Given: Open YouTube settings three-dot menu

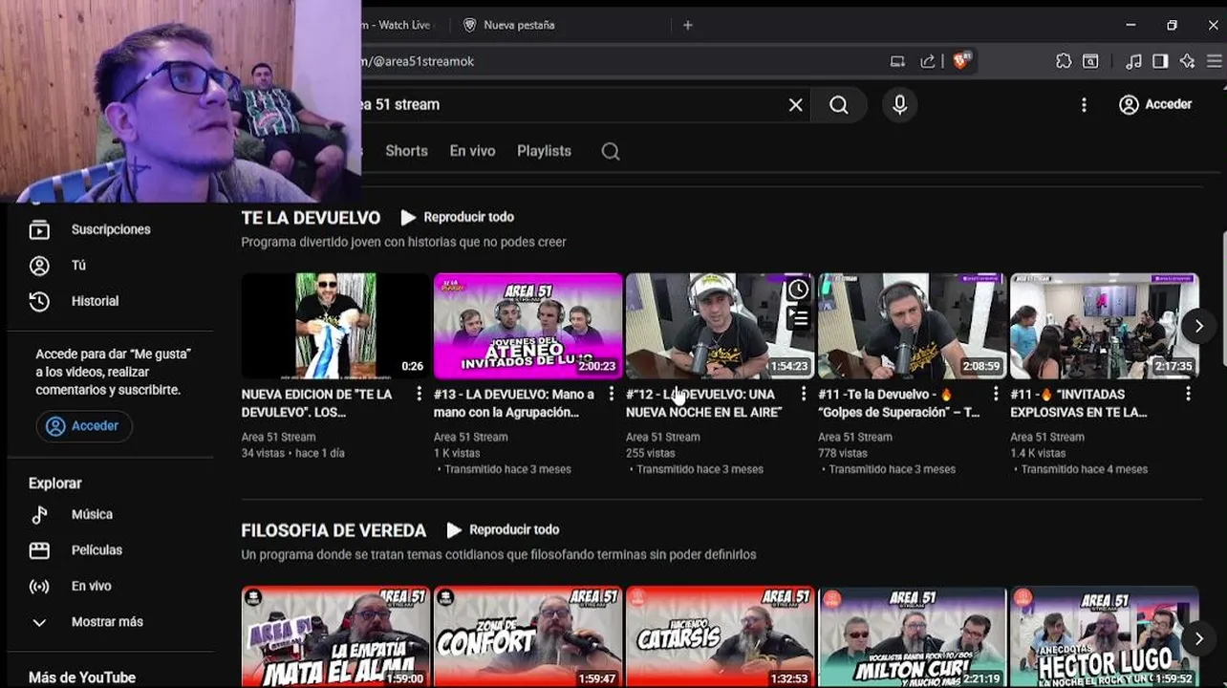Looking at the screenshot, I should point(1084,105).
